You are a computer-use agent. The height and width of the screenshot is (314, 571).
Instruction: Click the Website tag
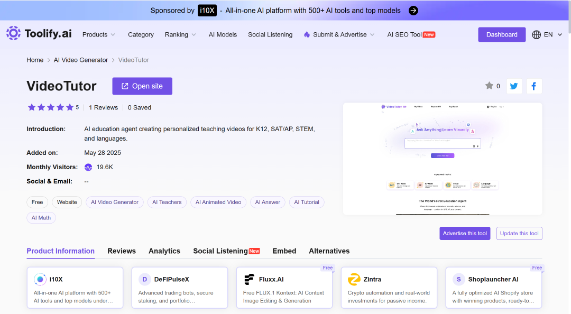[x=67, y=202]
